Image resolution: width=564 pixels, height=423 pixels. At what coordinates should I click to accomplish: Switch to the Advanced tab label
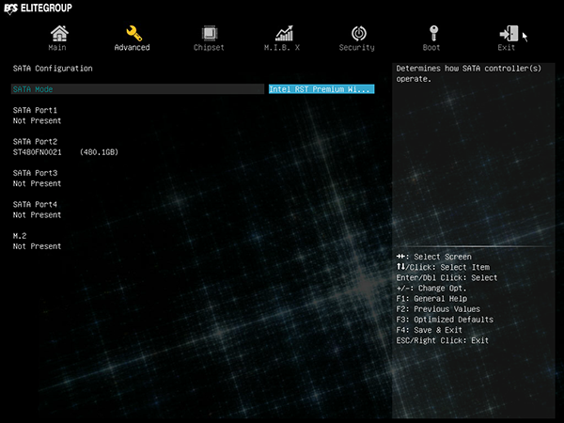(x=132, y=48)
